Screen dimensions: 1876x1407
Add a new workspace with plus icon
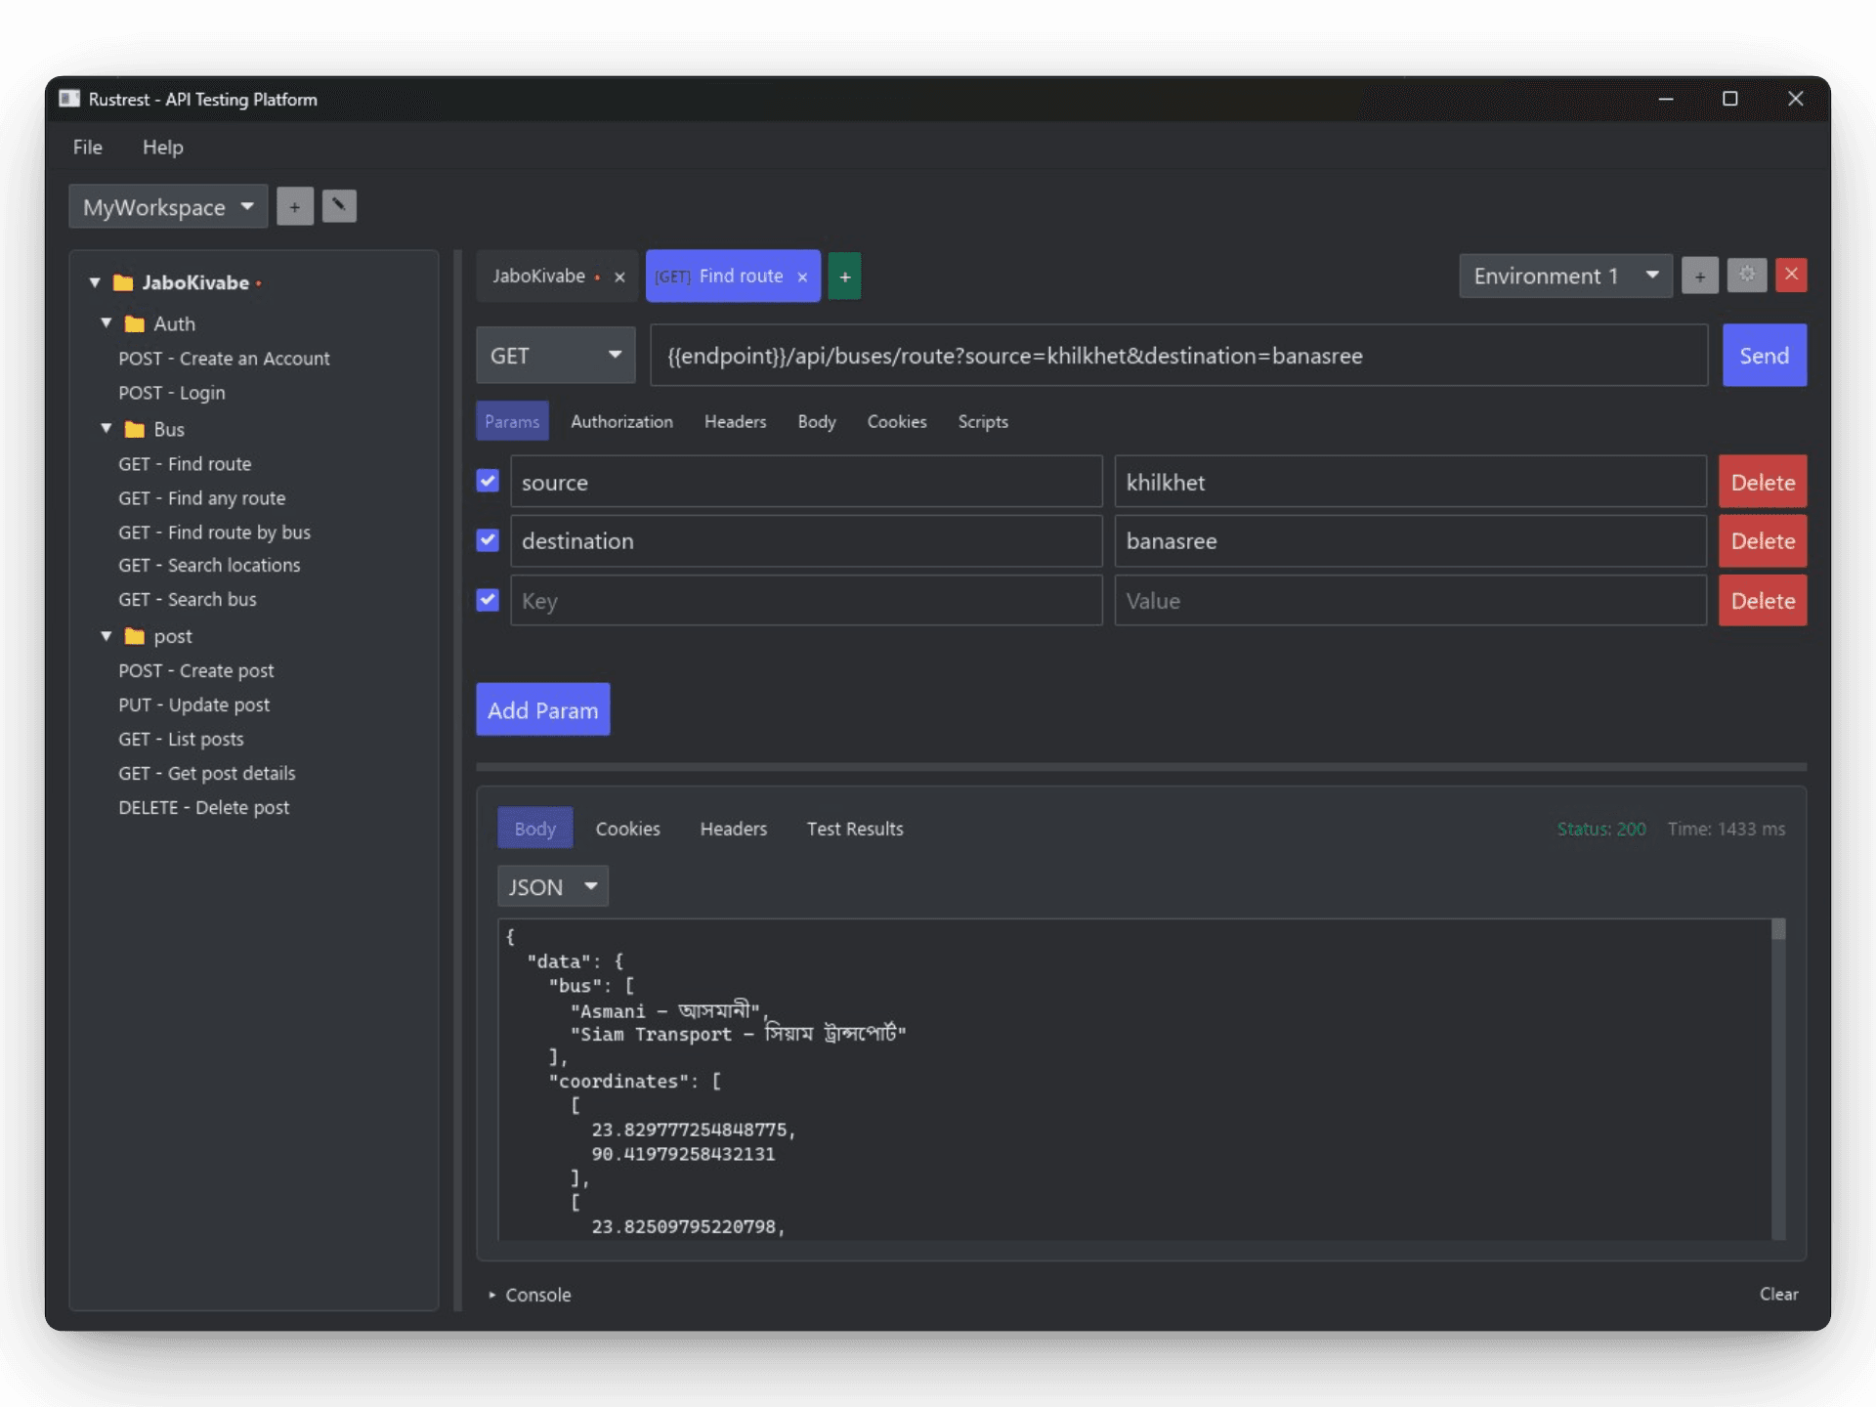coord(294,206)
